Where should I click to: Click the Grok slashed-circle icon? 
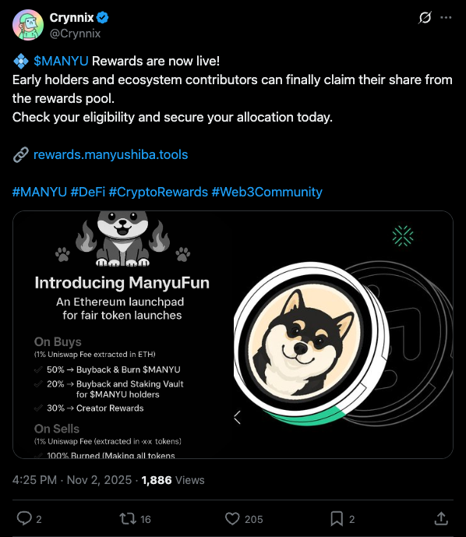click(425, 17)
